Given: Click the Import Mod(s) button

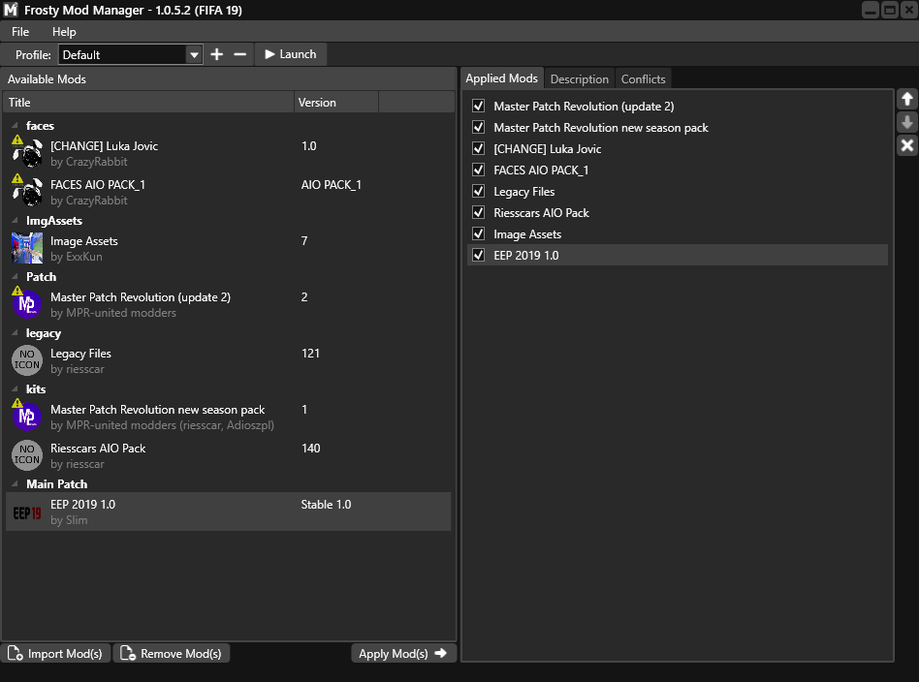Looking at the screenshot, I should point(56,653).
